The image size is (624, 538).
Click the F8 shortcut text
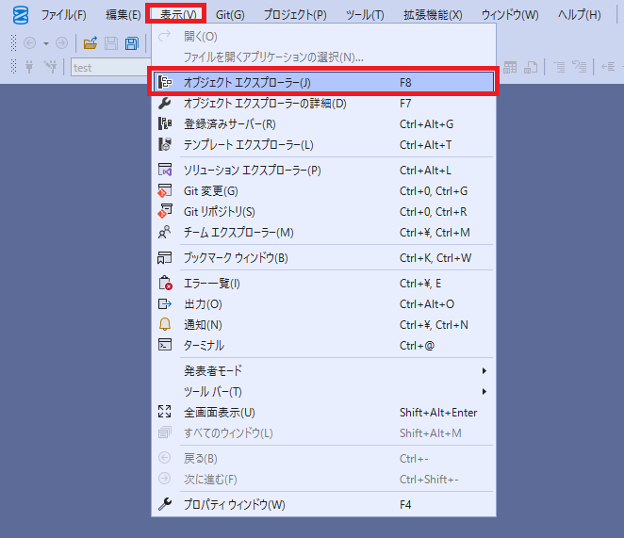[x=405, y=82]
